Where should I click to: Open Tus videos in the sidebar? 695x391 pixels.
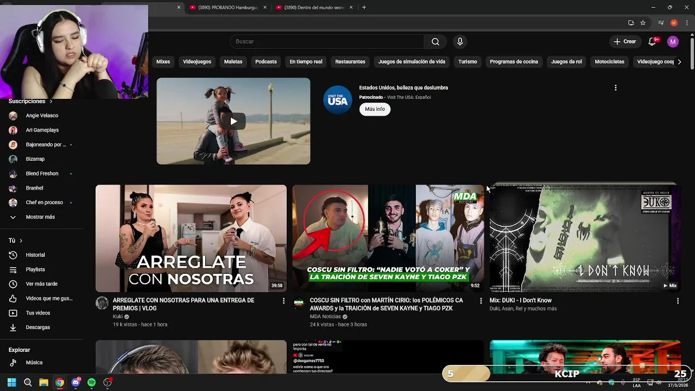point(42,313)
